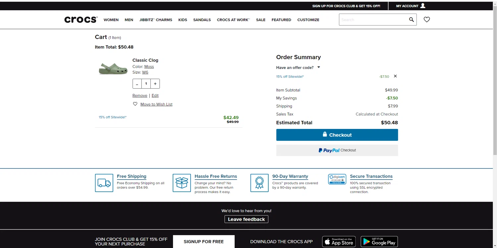Focus the Search input field

click(373, 20)
